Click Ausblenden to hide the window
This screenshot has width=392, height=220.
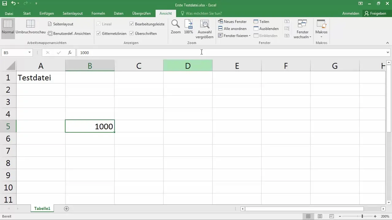266,29
